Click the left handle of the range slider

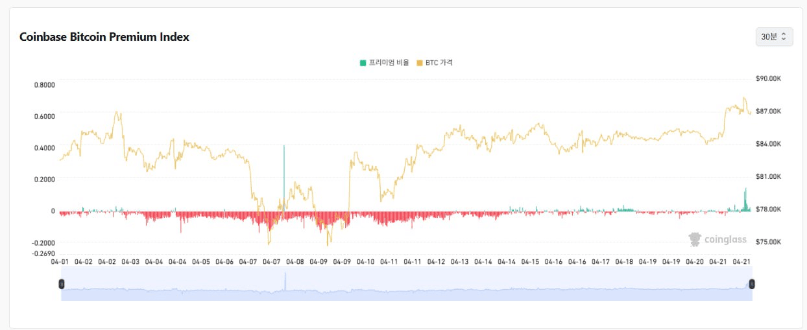pos(62,284)
